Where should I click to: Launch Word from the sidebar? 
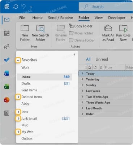pos(7,73)
